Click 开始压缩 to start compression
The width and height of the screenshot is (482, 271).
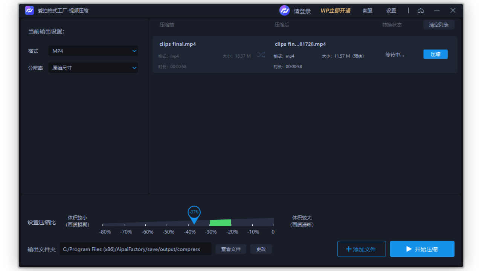coord(422,249)
